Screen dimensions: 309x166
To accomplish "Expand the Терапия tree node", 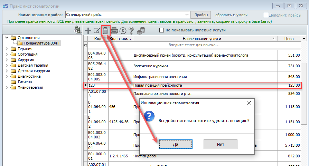I will (7, 49).
